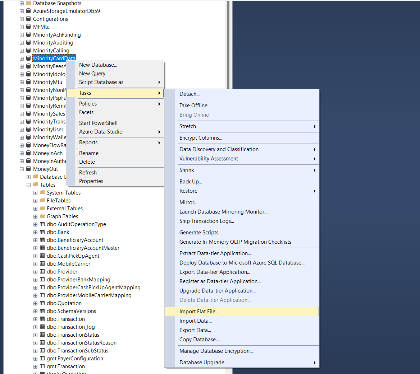Select the Configurations database in tree
420x374 pixels.
(x=50, y=19)
